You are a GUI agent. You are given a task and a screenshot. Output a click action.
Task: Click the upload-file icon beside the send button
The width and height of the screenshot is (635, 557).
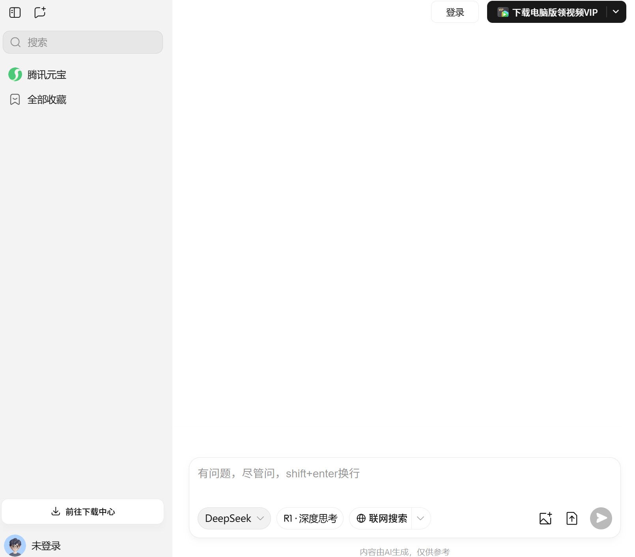[571, 518]
